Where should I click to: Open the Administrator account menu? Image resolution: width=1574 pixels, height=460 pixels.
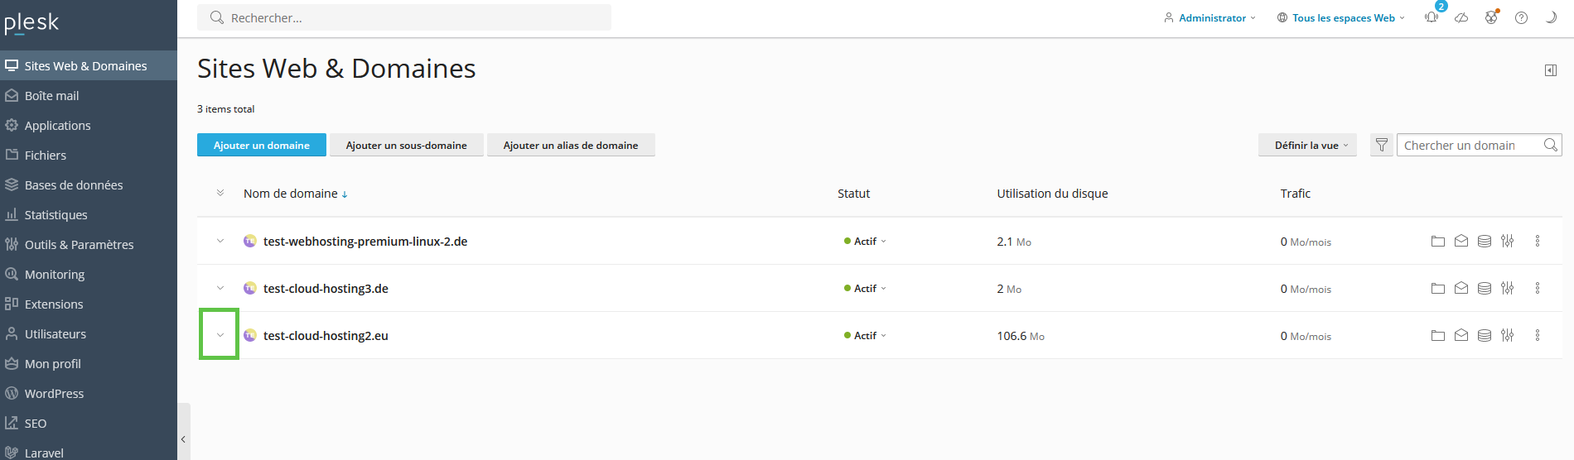[x=1210, y=17]
